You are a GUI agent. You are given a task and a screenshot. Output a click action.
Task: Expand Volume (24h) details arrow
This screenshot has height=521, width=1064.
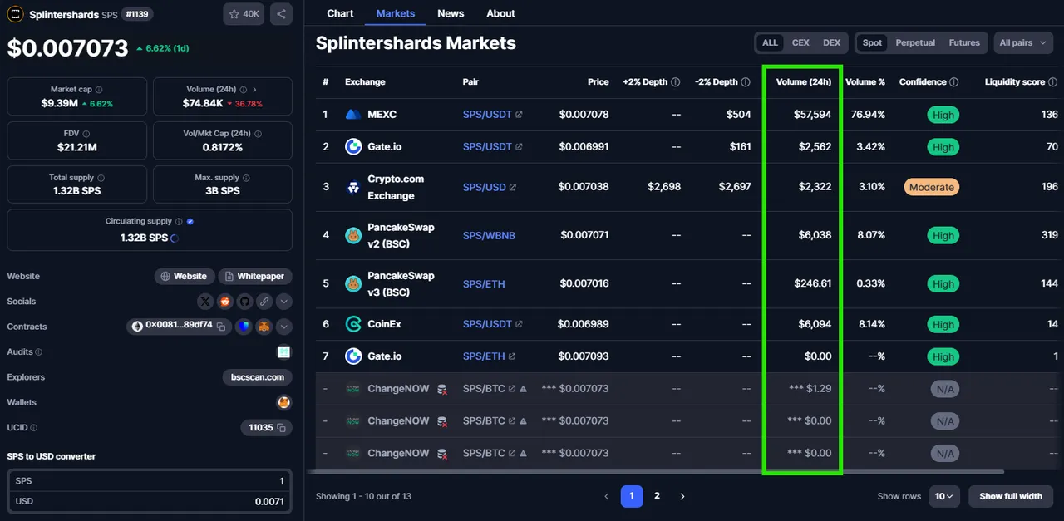click(x=254, y=90)
